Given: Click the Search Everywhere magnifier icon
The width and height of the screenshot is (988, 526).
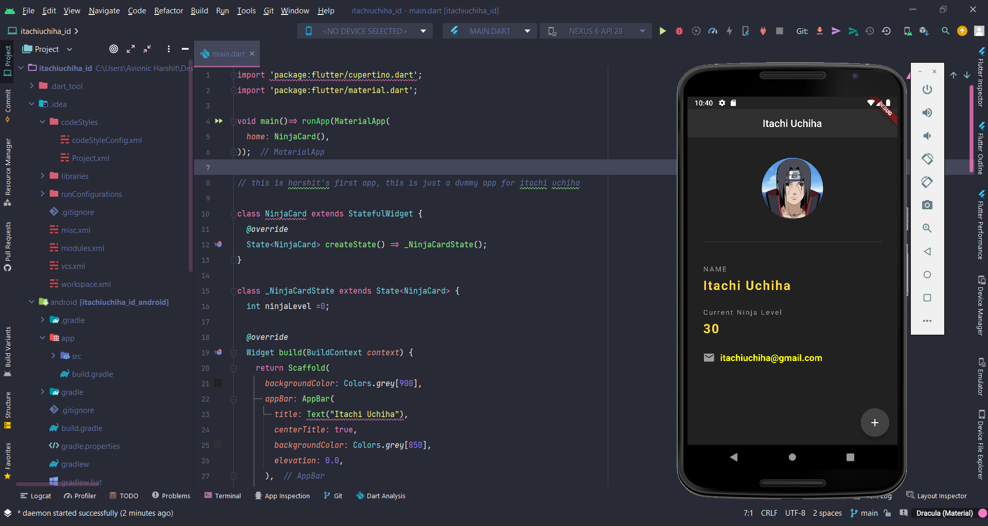Looking at the screenshot, I should coord(945,31).
